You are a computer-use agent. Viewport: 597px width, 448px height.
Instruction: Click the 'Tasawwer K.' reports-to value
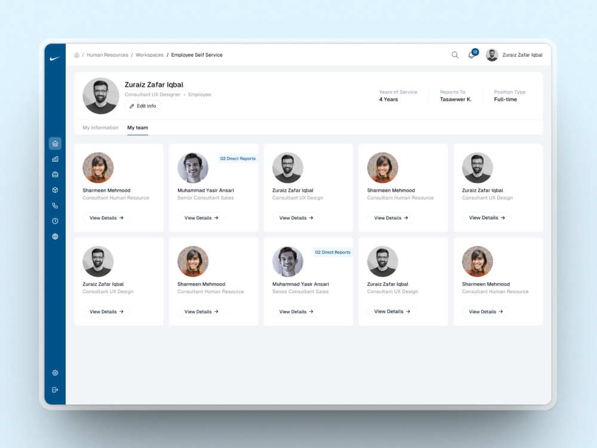(456, 99)
